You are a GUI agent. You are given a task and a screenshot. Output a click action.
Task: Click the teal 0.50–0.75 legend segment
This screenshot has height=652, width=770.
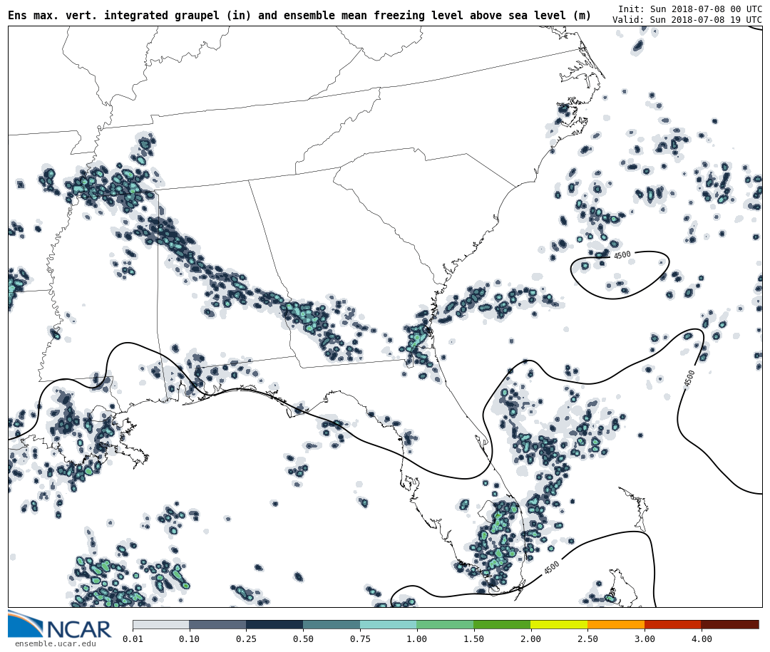click(x=332, y=624)
